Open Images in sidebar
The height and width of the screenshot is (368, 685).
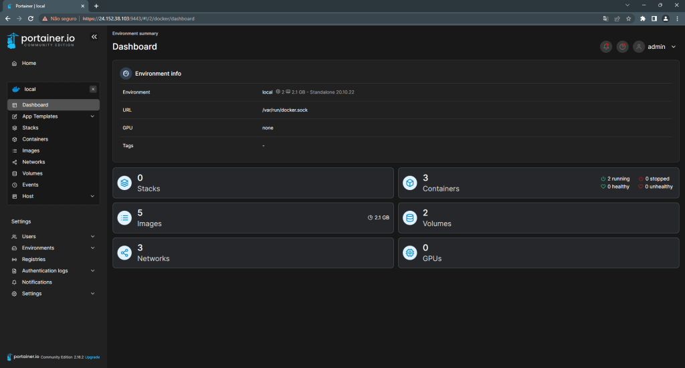point(31,151)
